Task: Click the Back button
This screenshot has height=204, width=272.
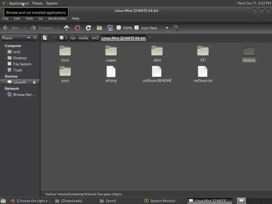Action: coord(11,28)
